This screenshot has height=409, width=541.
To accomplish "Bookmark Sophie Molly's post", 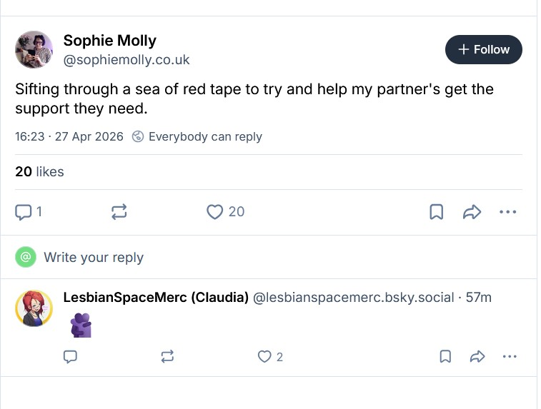I will (436, 212).
